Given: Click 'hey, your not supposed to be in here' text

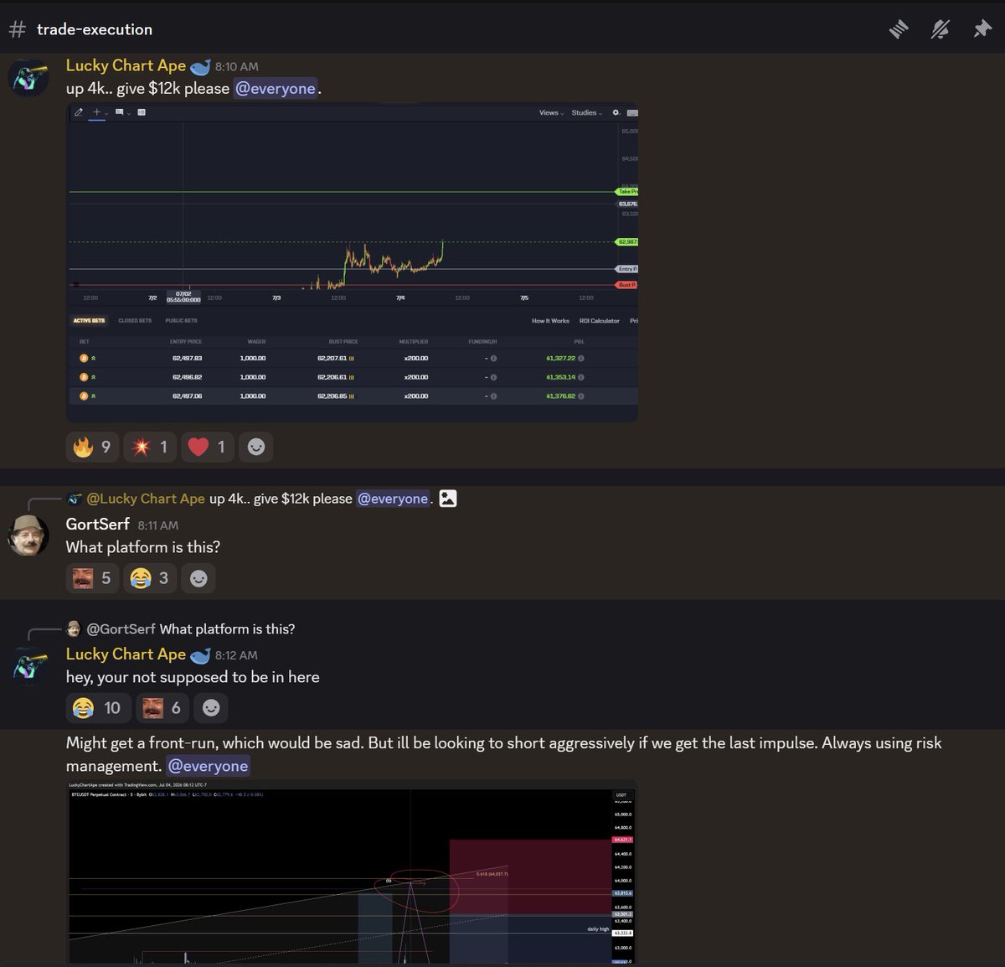Looking at the screenshot, I should click(x=193, y=677).
